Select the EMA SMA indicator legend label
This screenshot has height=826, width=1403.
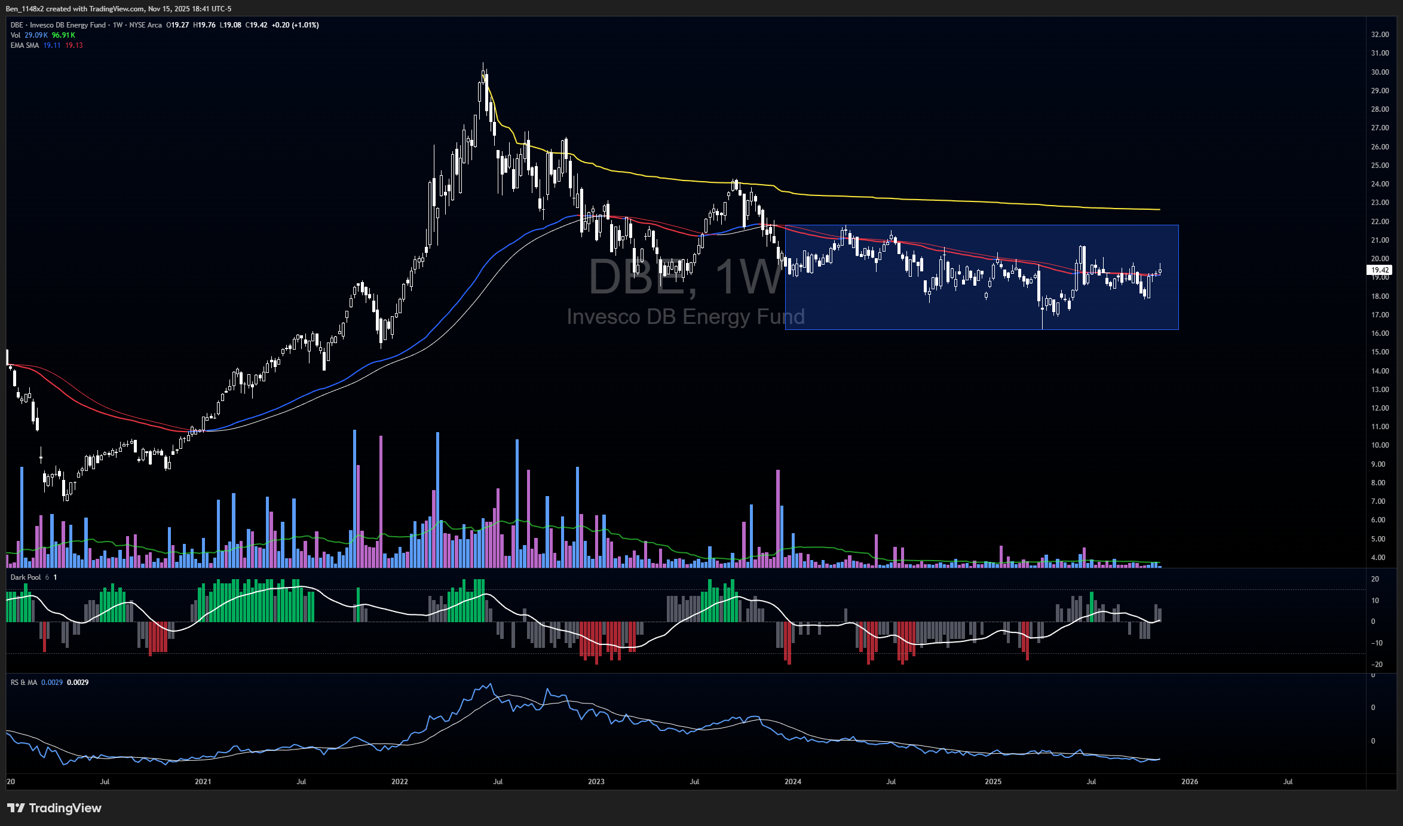pos(24,45)
